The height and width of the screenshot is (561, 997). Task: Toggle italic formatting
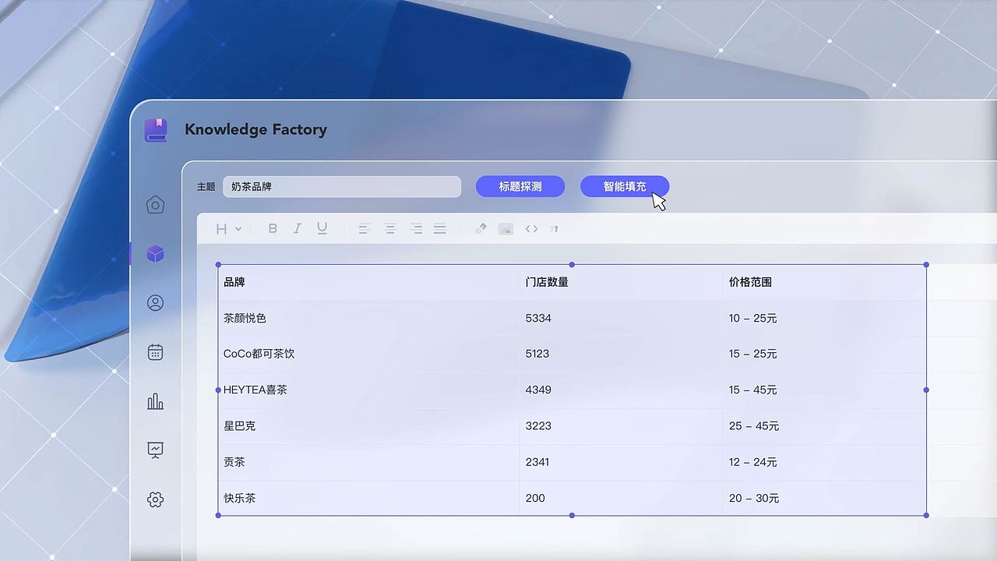click(297, 229)
